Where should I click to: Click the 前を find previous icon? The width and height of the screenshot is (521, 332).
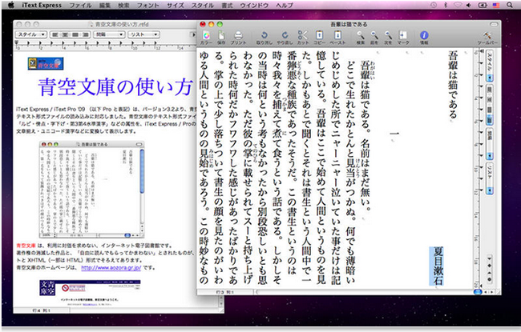(374, 37)
